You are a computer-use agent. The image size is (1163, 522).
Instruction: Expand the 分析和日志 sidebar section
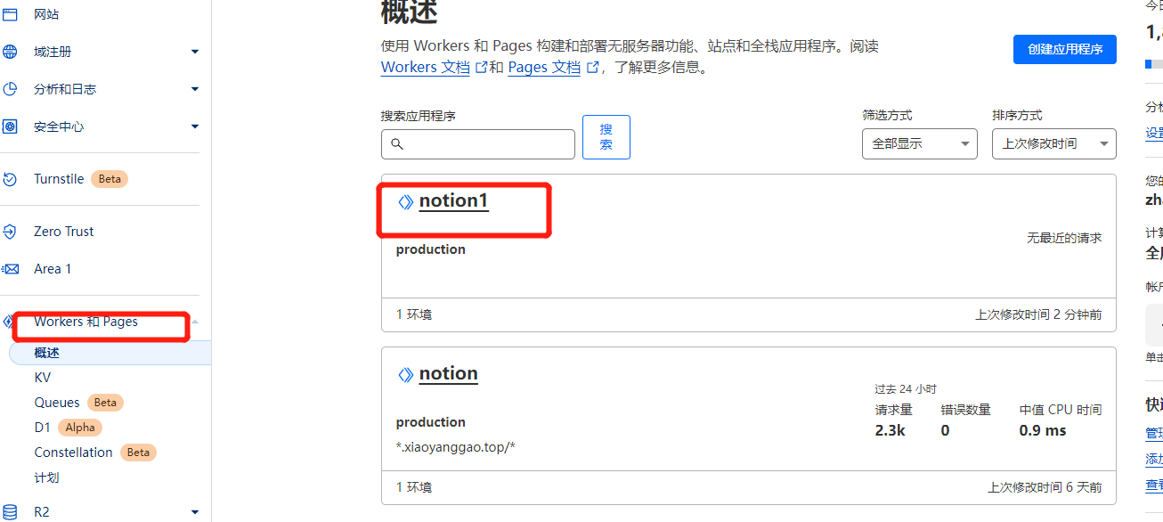click(195, 89)
